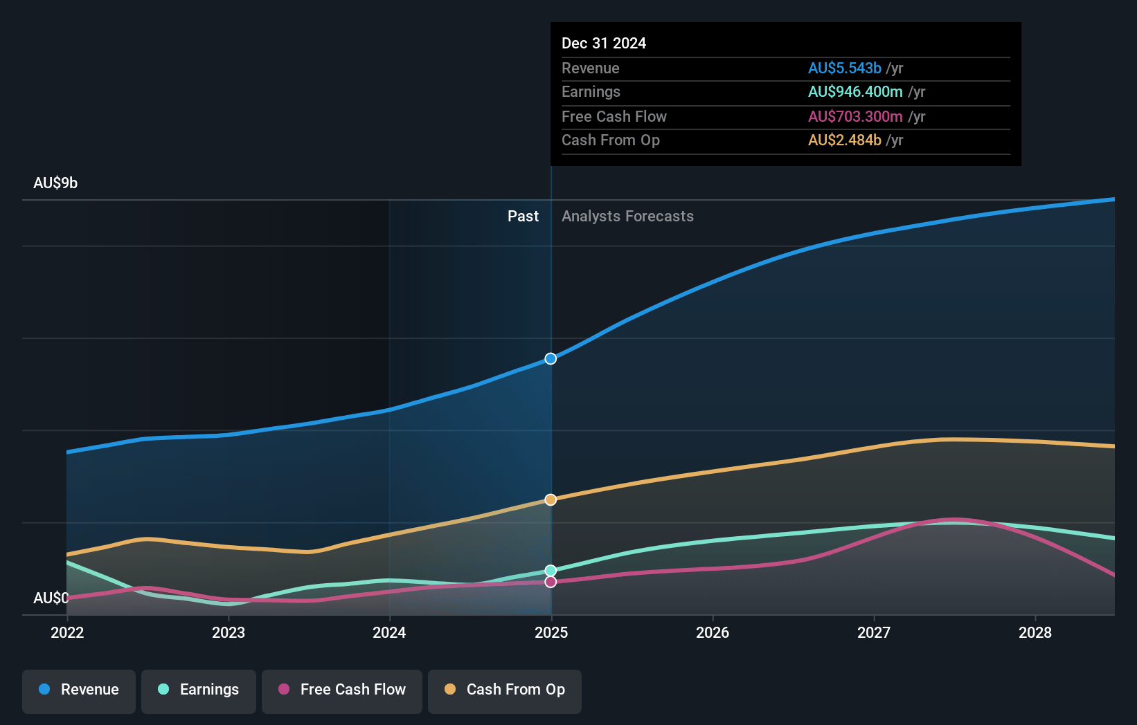The image size is (1137, 725).
Task: Toggle the Revenue series legend button
Action: click(79, 691)
